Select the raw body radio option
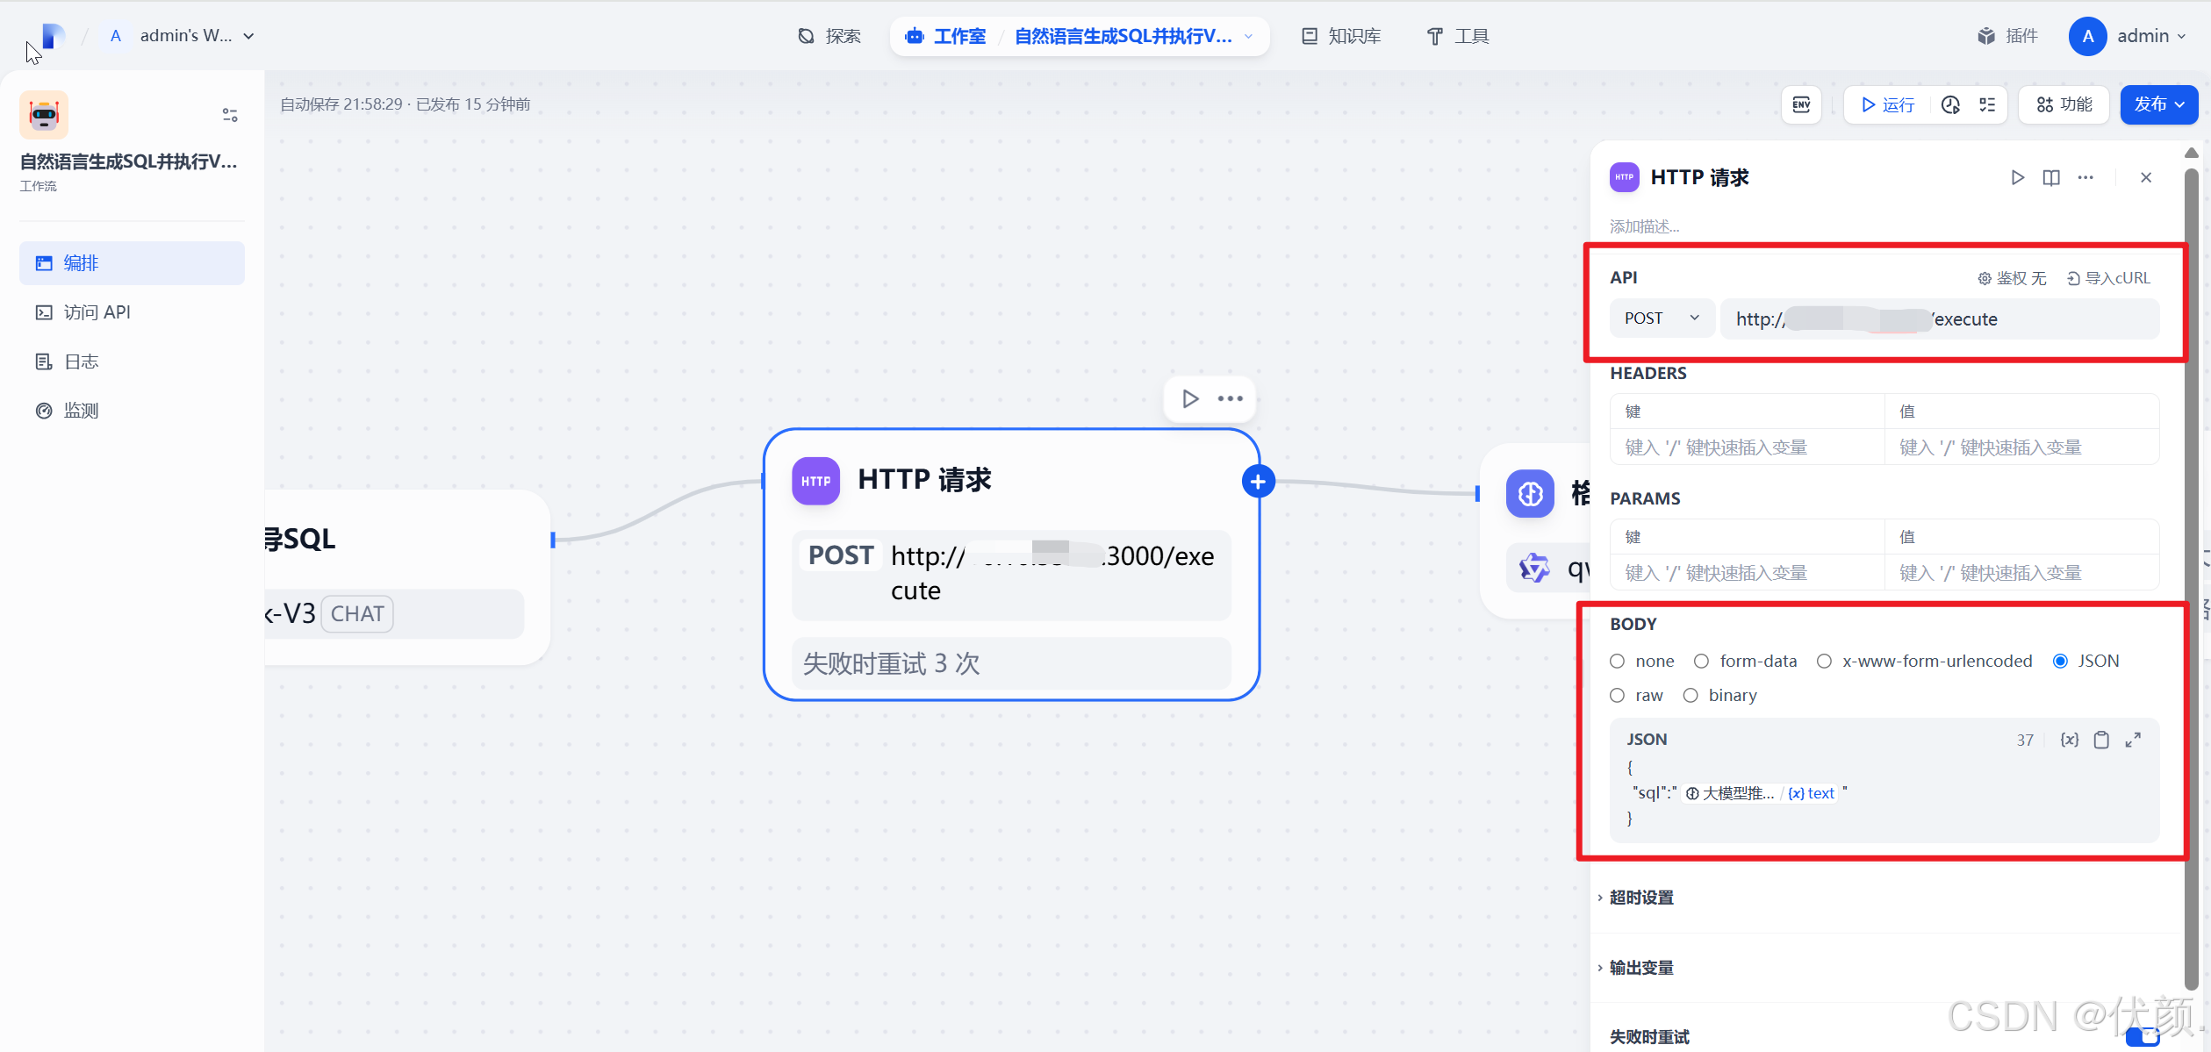This screenshot has width=2211, height=1052. [x=1618, y=695]
